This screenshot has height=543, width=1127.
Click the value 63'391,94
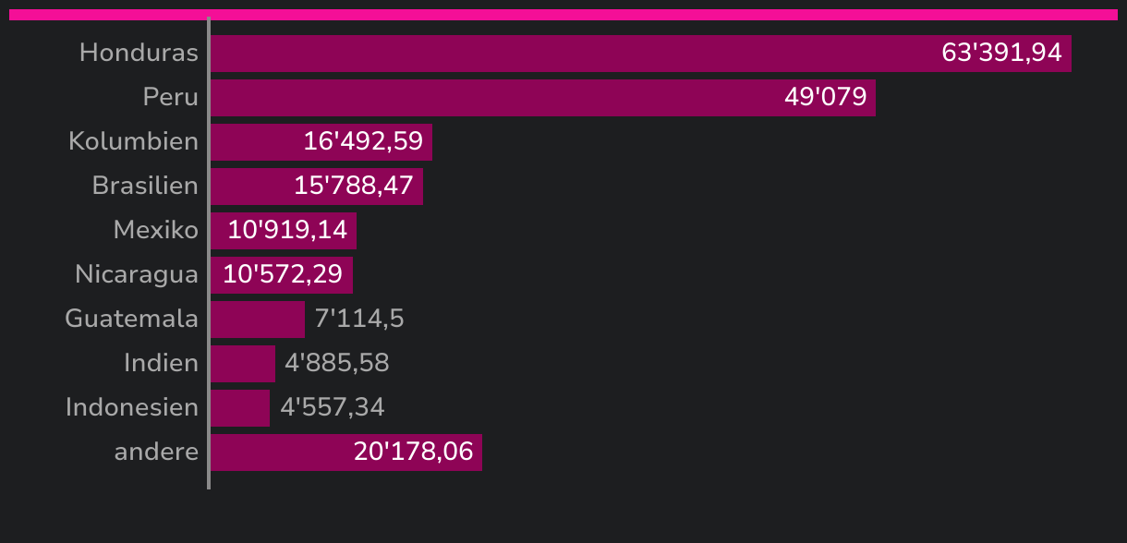(1001, 54)
